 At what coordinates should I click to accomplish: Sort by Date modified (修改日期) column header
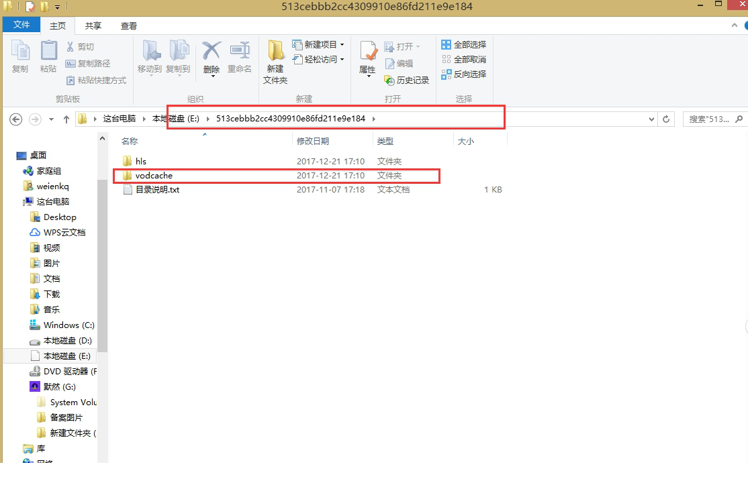pyautogui.click(x=313, y=141)
